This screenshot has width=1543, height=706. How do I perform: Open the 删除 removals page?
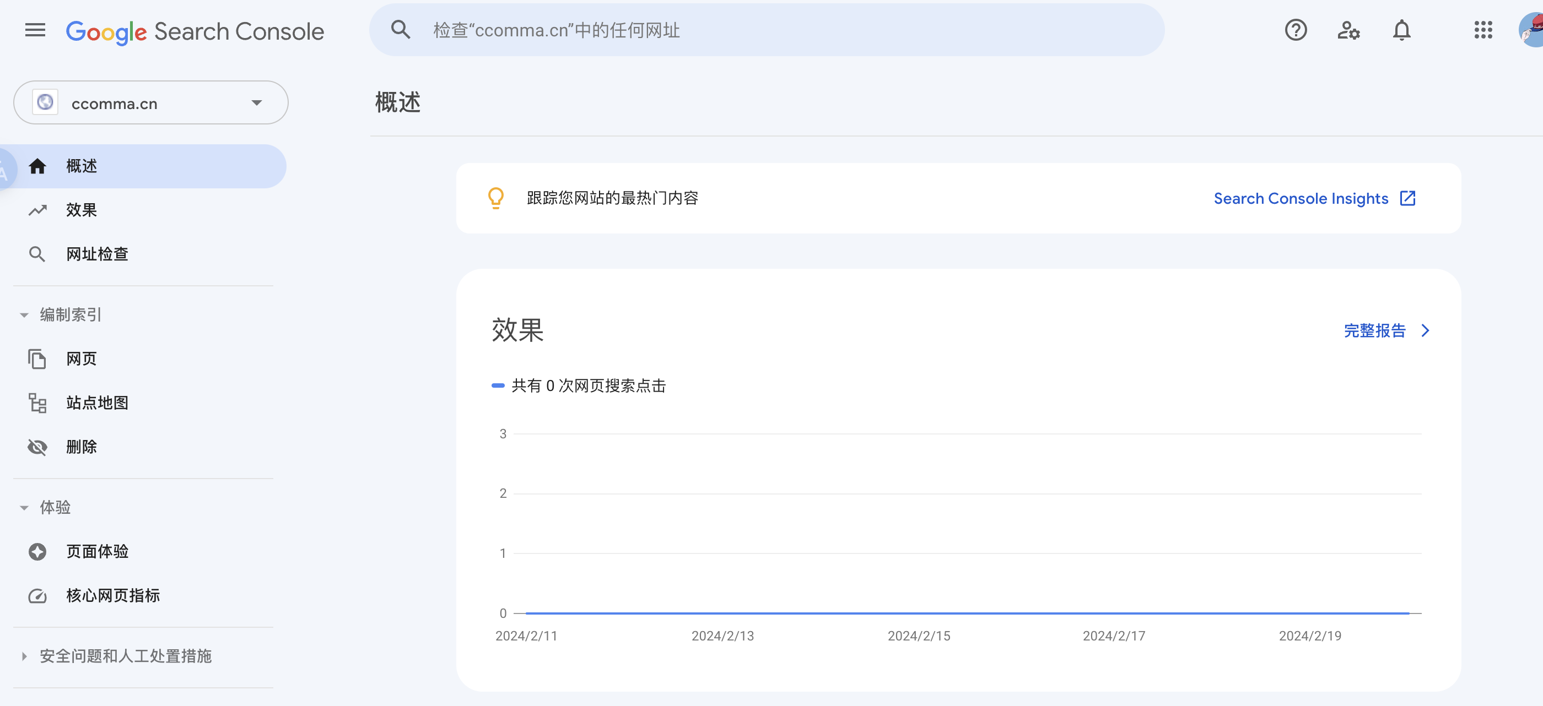(82, 447)
